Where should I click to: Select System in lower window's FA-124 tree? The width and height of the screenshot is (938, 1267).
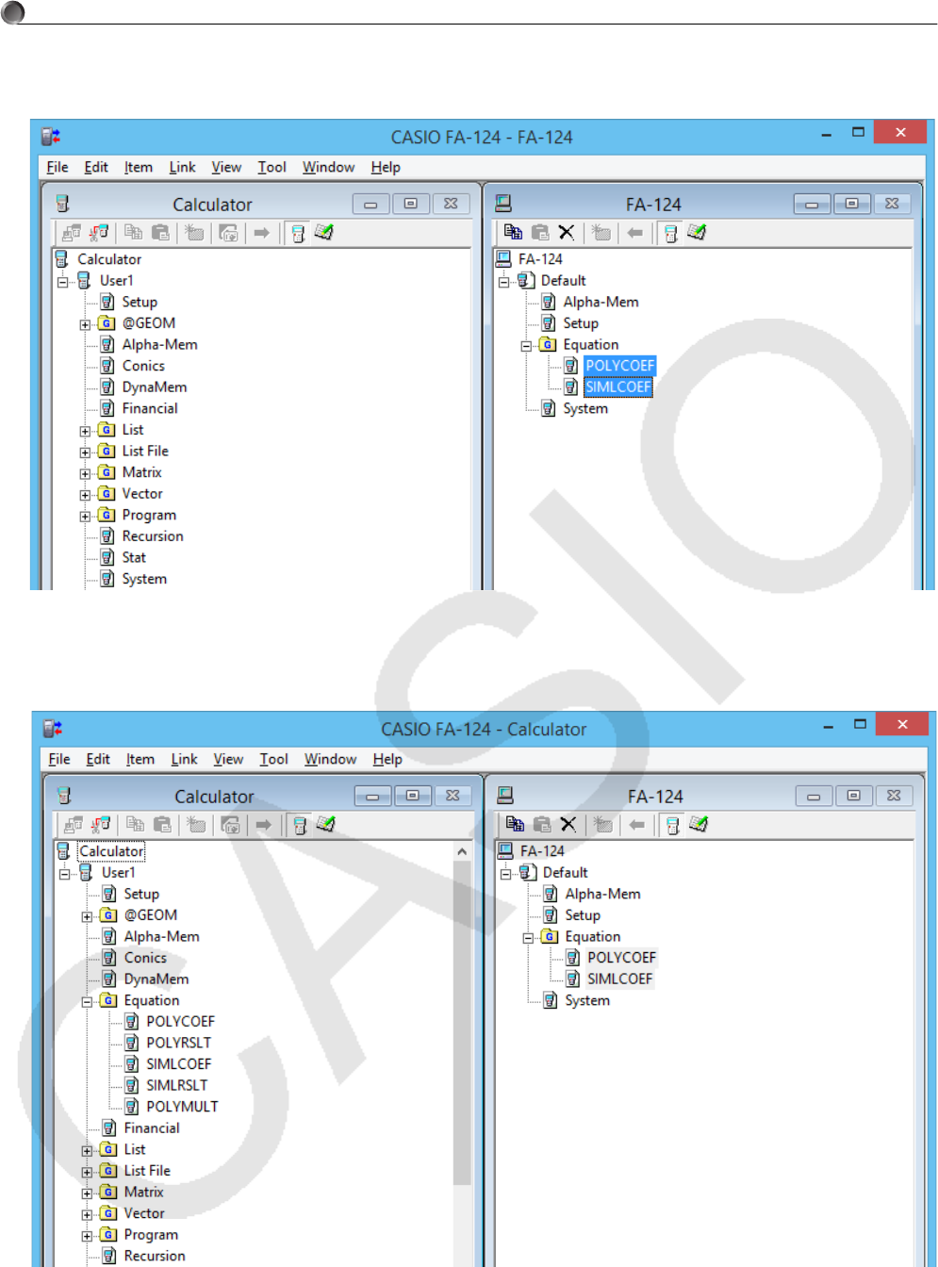(587, 1000)
